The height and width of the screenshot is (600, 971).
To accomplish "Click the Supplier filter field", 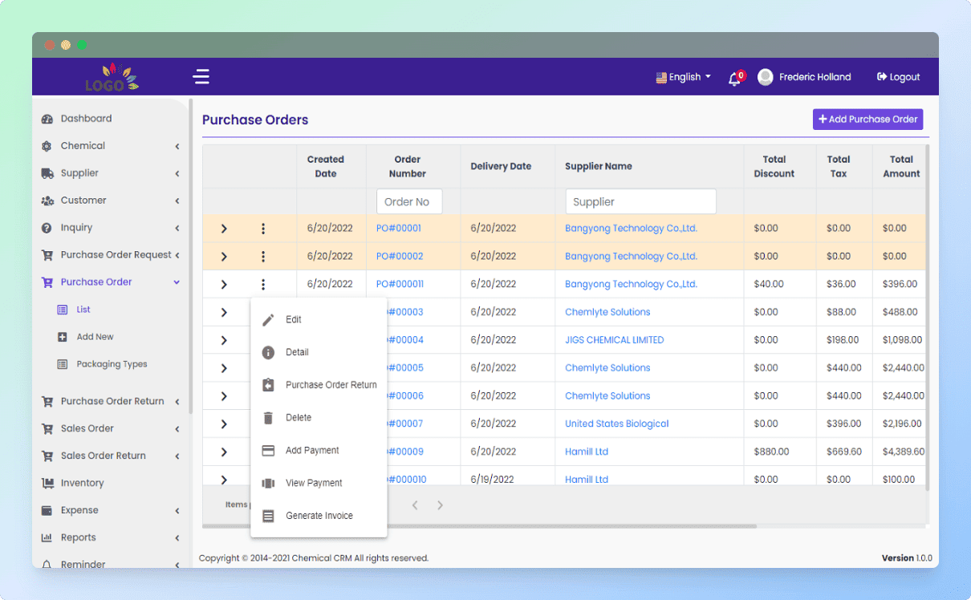I will point(640,202).
